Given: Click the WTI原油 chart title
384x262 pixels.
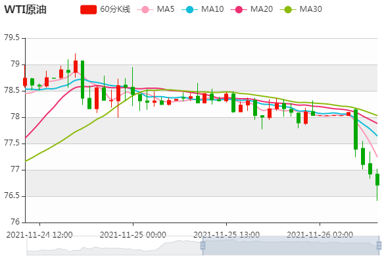Looking at the screenshot, I should pos(25,10).
